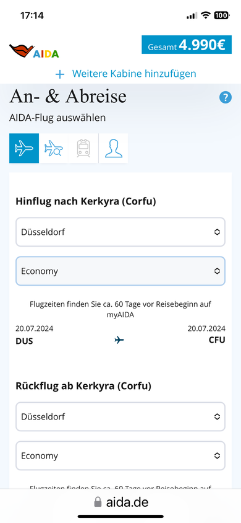
Task: Open the blue question mark help icon
Action: [226, 98]
